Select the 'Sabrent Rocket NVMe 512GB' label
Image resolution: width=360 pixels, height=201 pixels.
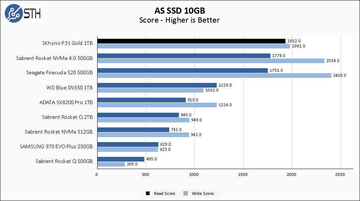point(59,132)
